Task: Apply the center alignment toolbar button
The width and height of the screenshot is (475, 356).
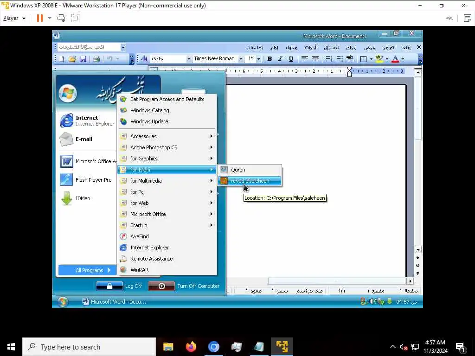Action: tap(315, 59)
